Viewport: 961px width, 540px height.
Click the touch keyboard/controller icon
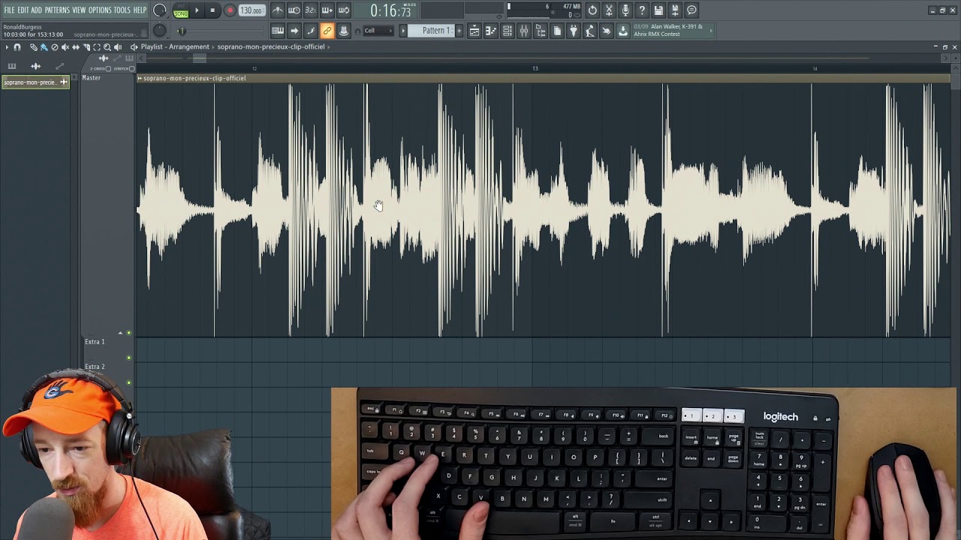click(x=607, y=31)
